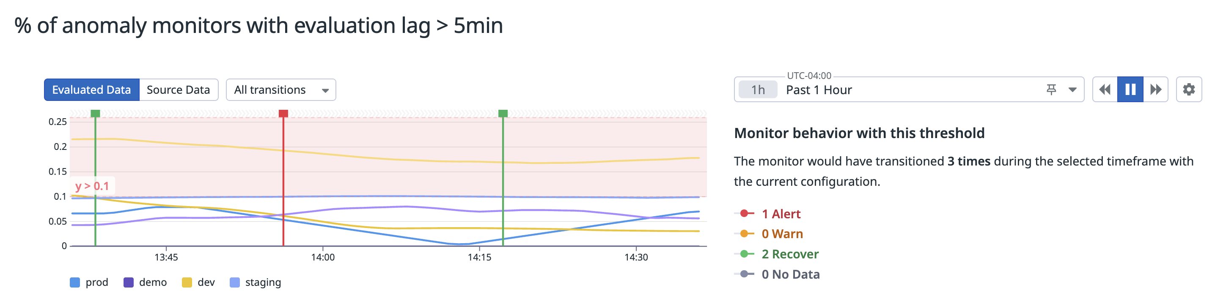Switch to Source Data view
1226x304 pixels.
coord(178,90)
